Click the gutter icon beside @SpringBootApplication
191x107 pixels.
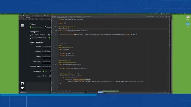[55, 27]
